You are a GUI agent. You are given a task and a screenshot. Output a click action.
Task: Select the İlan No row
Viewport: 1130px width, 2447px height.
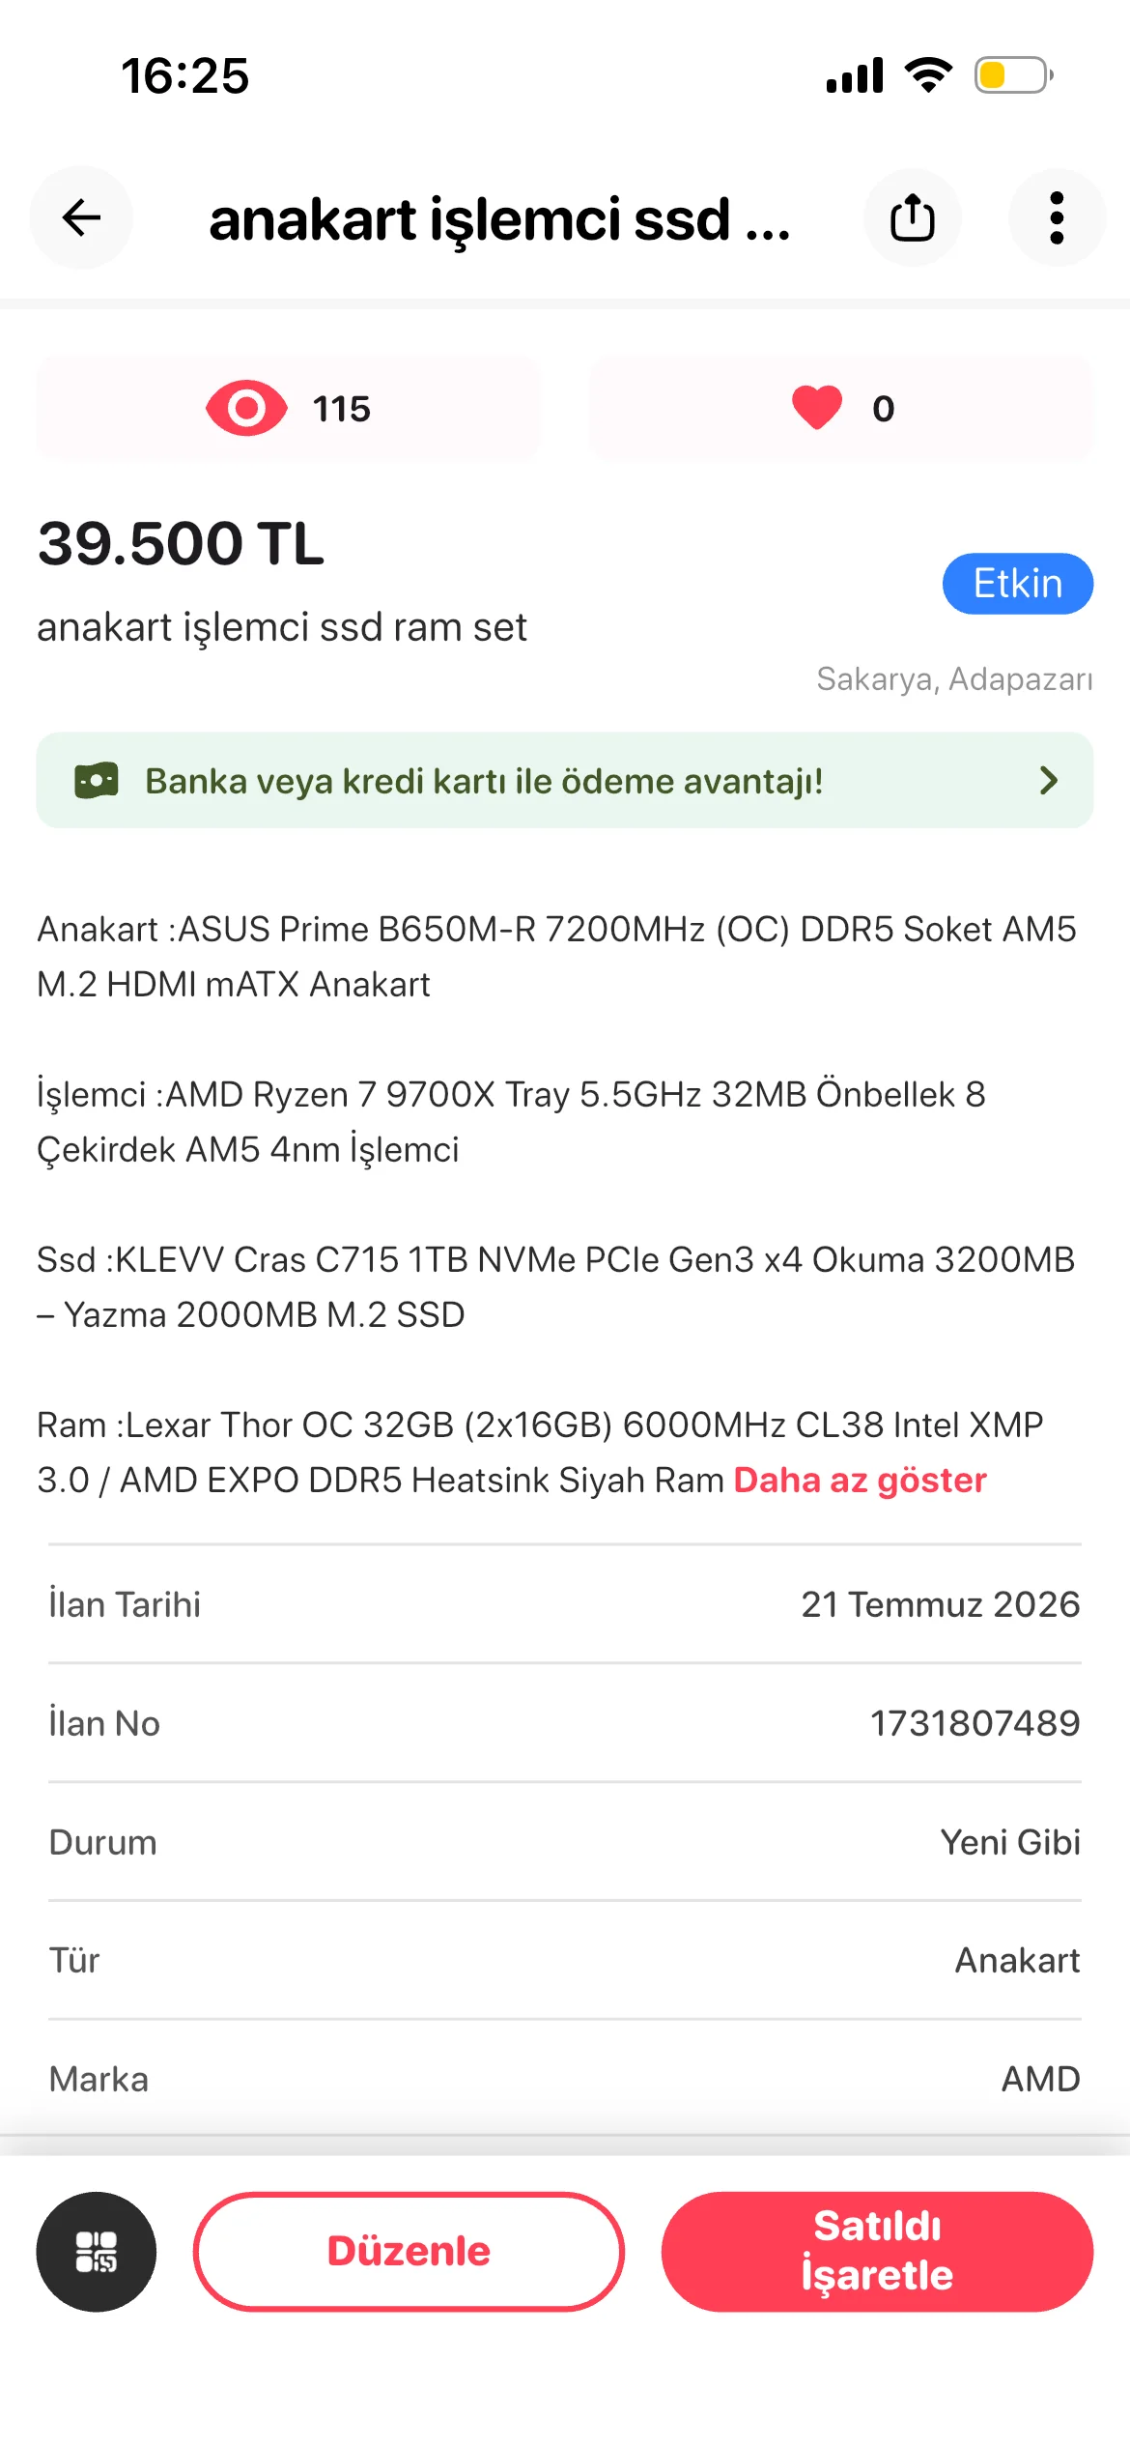coord(565,1723)
